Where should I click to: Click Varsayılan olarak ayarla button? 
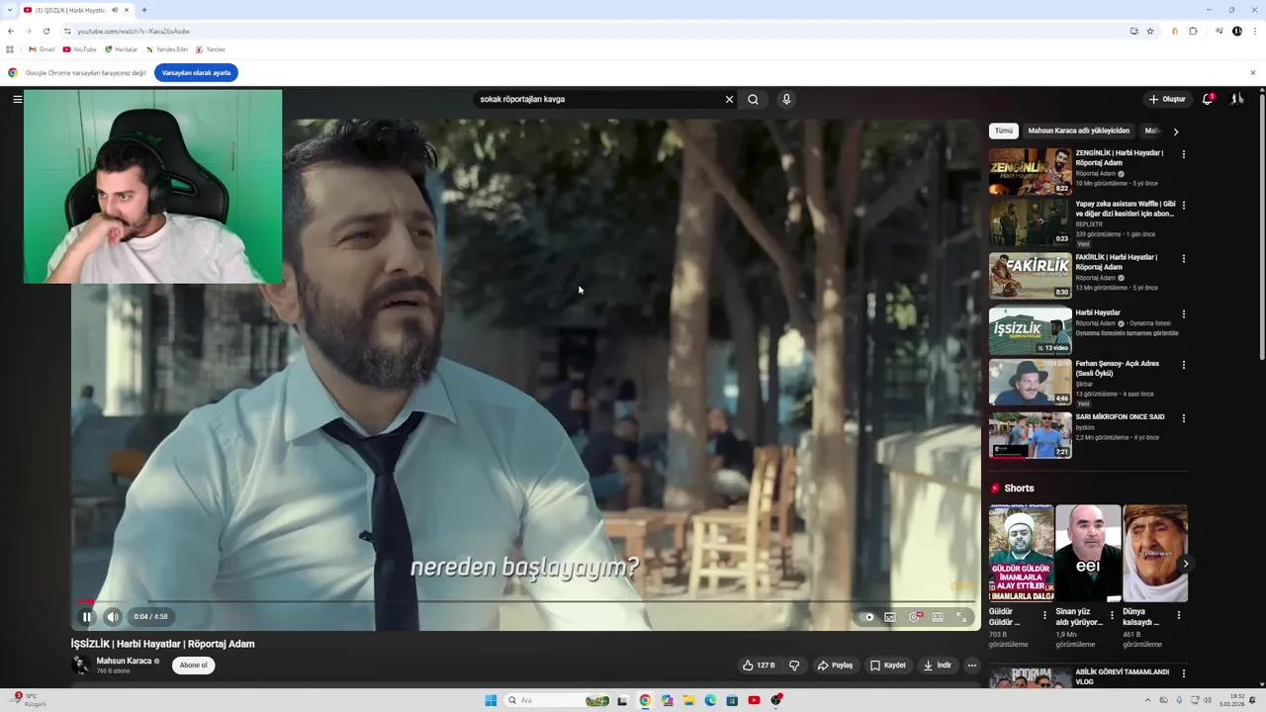click(x=196, y=73)
